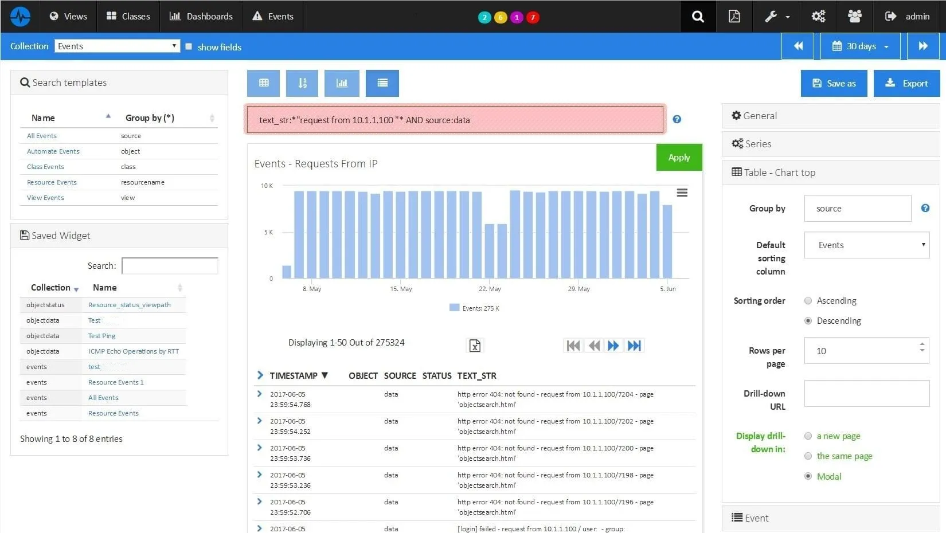Open the search magnifier in top bar
This screenshot has width=946, height=533.
point(697,16)
